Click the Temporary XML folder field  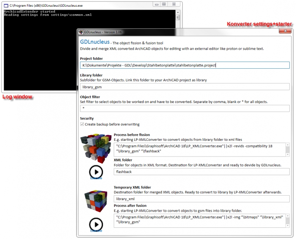(201, 199)
